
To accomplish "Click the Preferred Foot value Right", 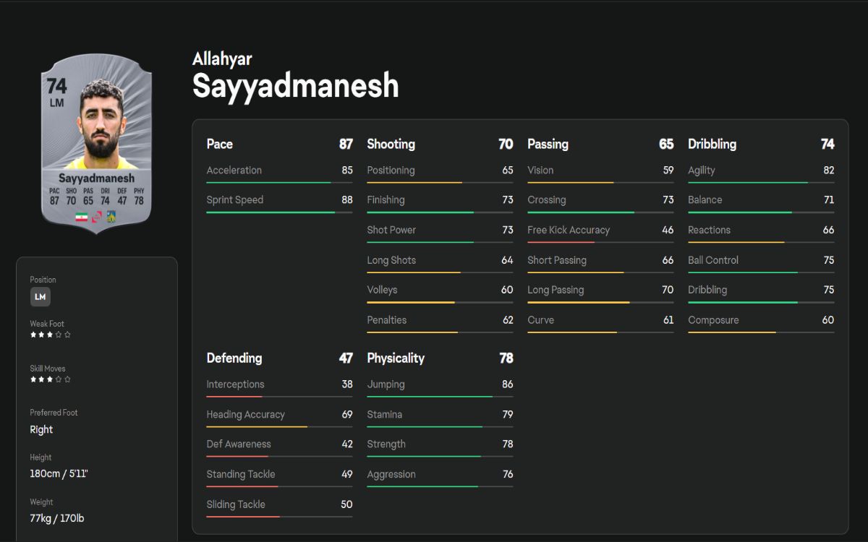I will click(x=41, y=429).
